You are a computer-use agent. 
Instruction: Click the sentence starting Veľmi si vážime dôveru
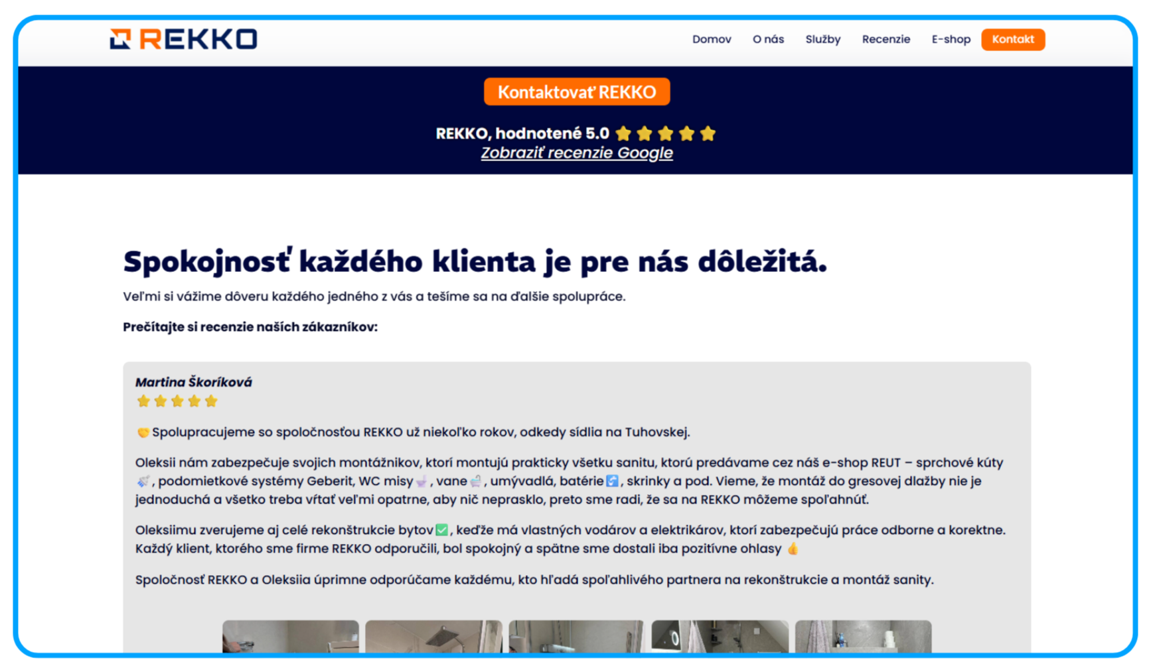pyautogui.click(x=374, y=297)
